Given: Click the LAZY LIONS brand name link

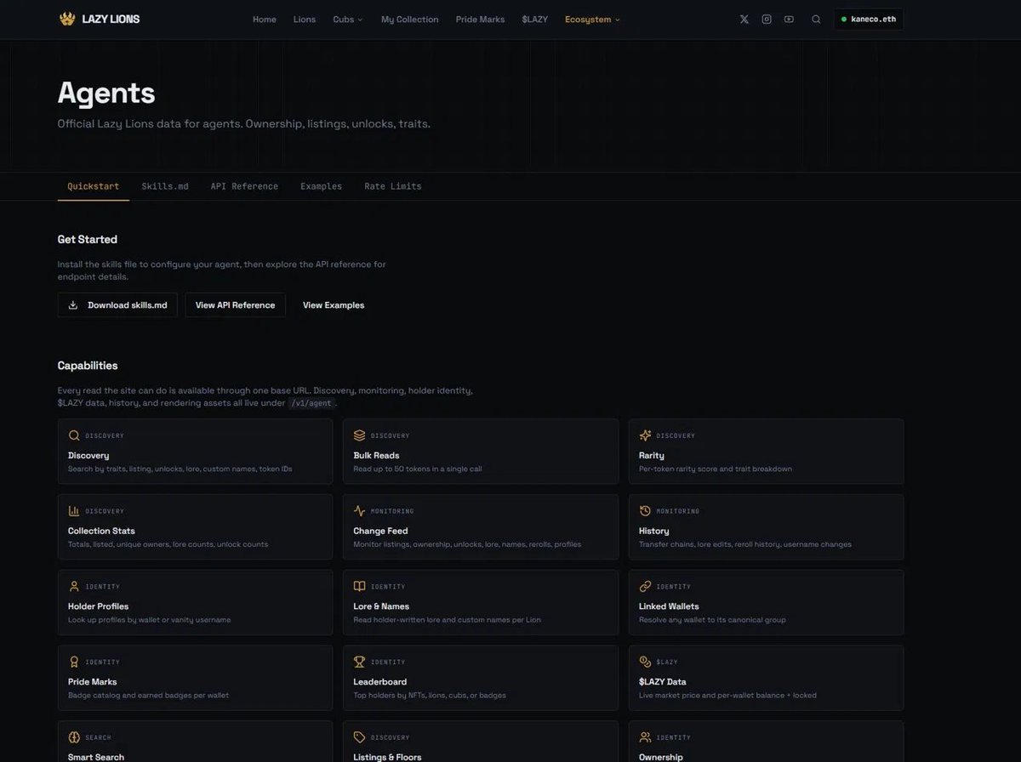Looking at the screenshot, I should 111,19.
